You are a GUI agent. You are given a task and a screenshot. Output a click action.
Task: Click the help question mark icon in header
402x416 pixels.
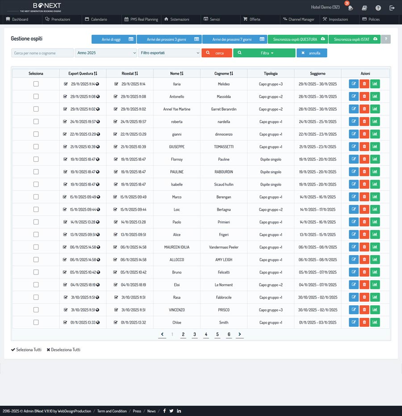[378, 8]
